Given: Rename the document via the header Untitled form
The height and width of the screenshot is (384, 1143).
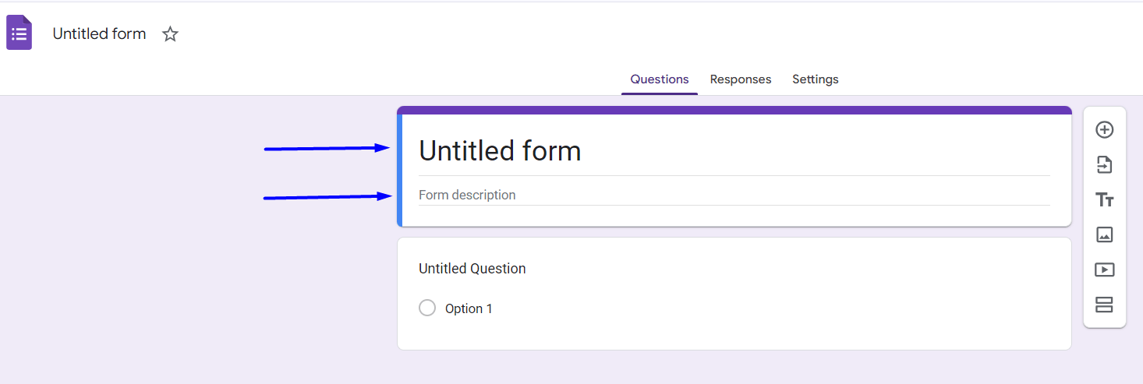Looking at the screenshot, I should coord(99,34).
